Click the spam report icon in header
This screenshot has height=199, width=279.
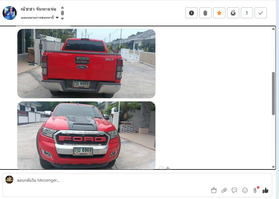191,13
